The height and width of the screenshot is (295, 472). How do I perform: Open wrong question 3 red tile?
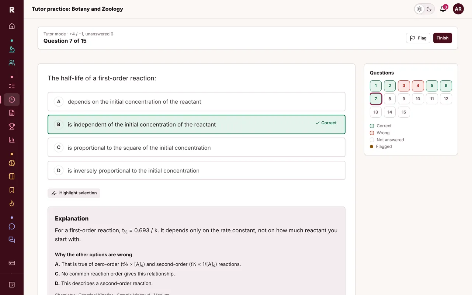(x=404, y=86)
